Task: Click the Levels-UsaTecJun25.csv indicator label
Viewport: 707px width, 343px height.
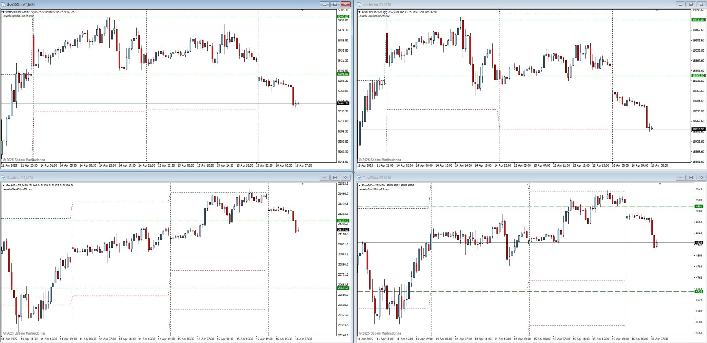Action: [x=374, y=16]
